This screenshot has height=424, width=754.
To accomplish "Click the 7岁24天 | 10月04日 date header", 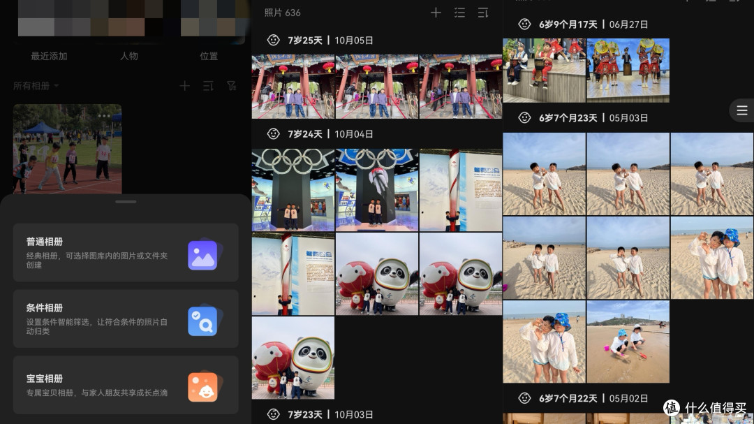I will click(x=330, y=134).
